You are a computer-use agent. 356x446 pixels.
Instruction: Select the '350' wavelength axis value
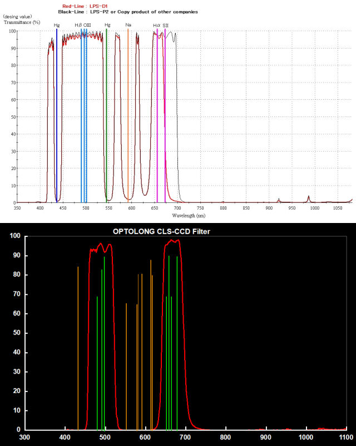pyautogui.click(x=17, y=208)
